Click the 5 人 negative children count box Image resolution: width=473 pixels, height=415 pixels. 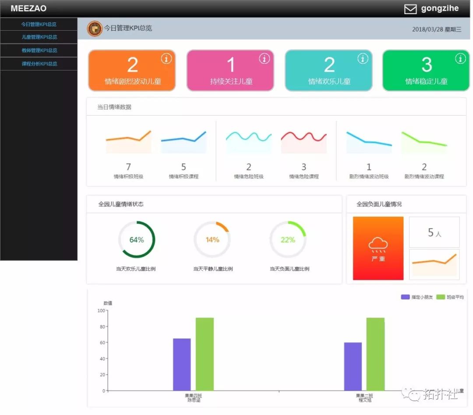pos(434,232)
